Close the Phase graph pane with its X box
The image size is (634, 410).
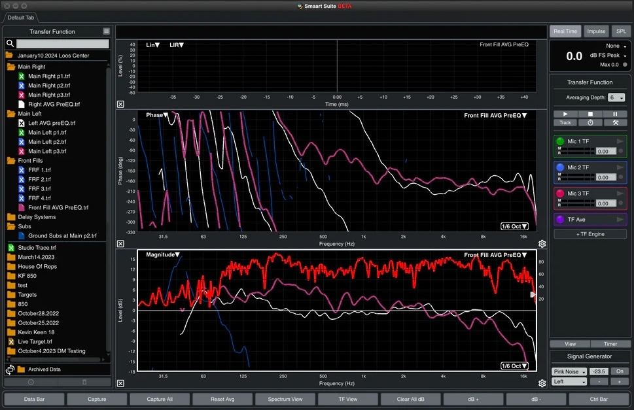coord(120,243)
